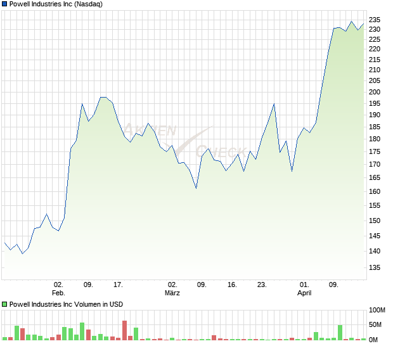Click the chart title 'Powell Industries Inc (Nasdaq)'
Viewport: 393px width, 346px height.
[x=56, y=4]
